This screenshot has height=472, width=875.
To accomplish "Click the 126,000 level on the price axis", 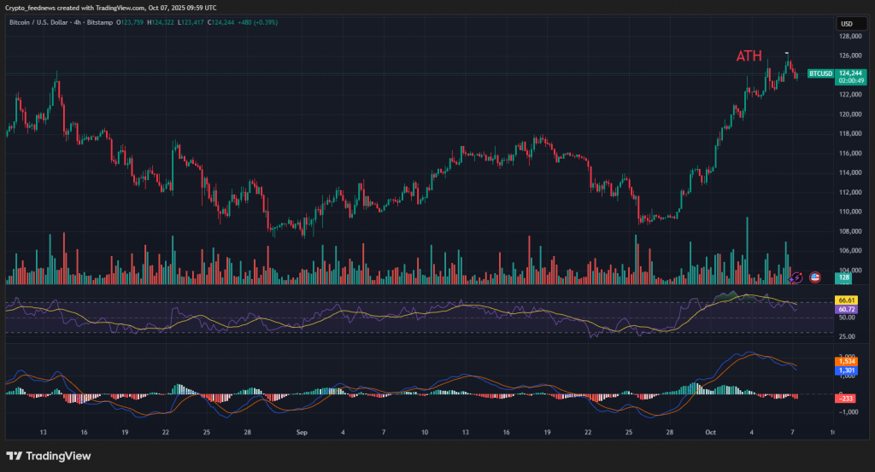I will [849, 56].
